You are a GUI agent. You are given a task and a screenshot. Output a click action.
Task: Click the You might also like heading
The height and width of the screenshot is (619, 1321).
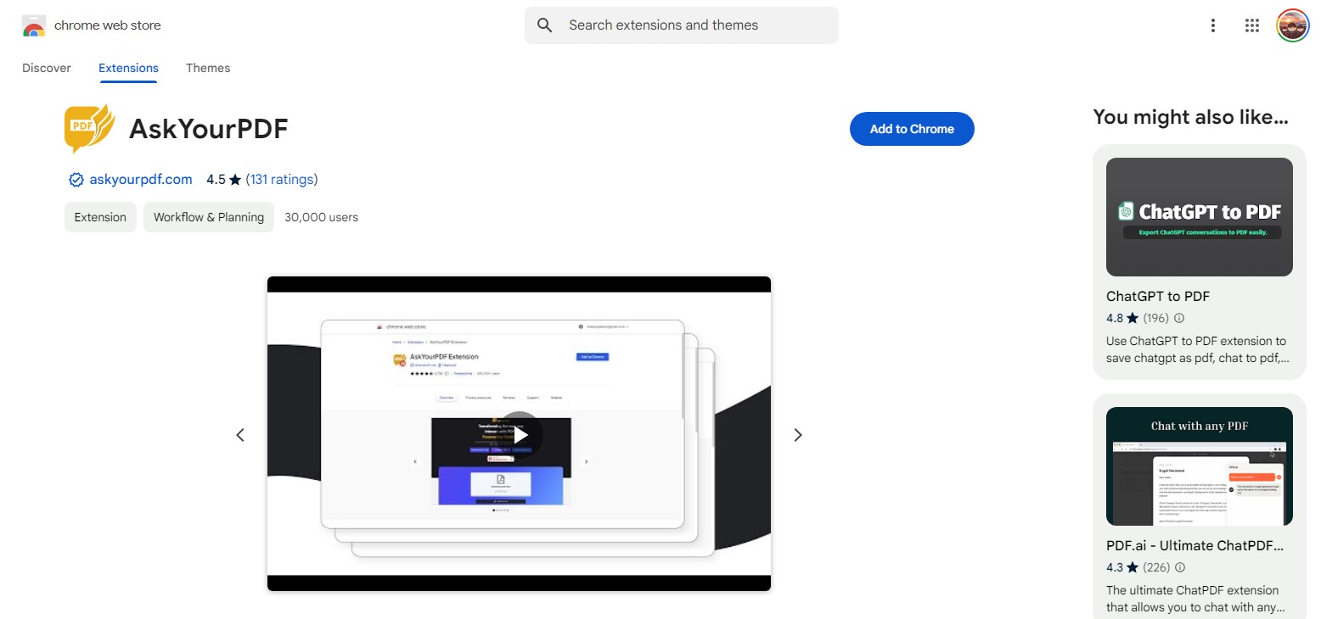1191,117
